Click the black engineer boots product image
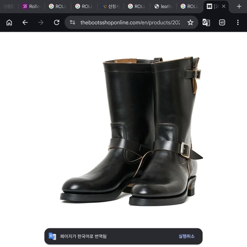This screenshot has width=247, height=247. 131,131
